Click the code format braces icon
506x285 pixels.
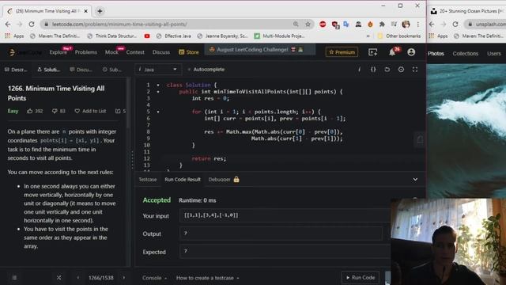373,70
